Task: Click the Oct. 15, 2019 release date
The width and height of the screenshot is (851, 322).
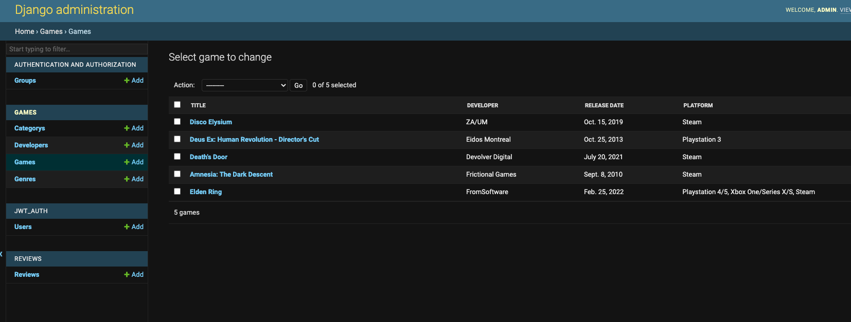Action: (604, 122)
